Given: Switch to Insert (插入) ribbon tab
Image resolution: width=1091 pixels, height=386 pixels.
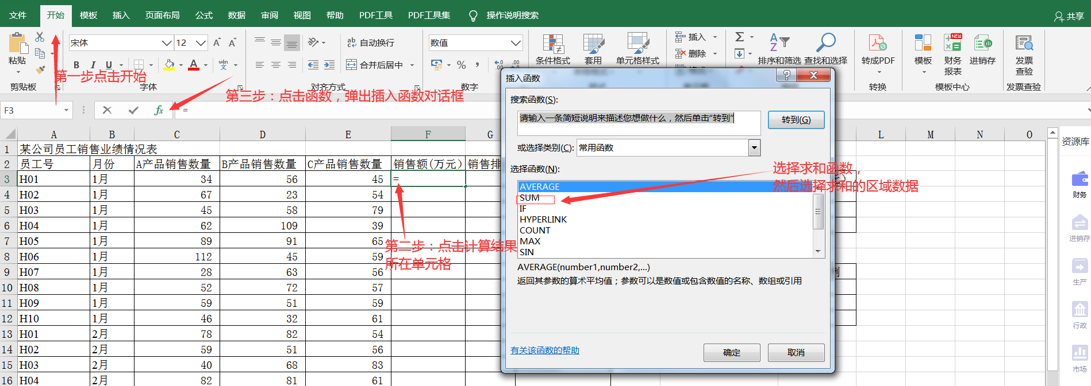Looking at the screenshot, I should (121, 15).
